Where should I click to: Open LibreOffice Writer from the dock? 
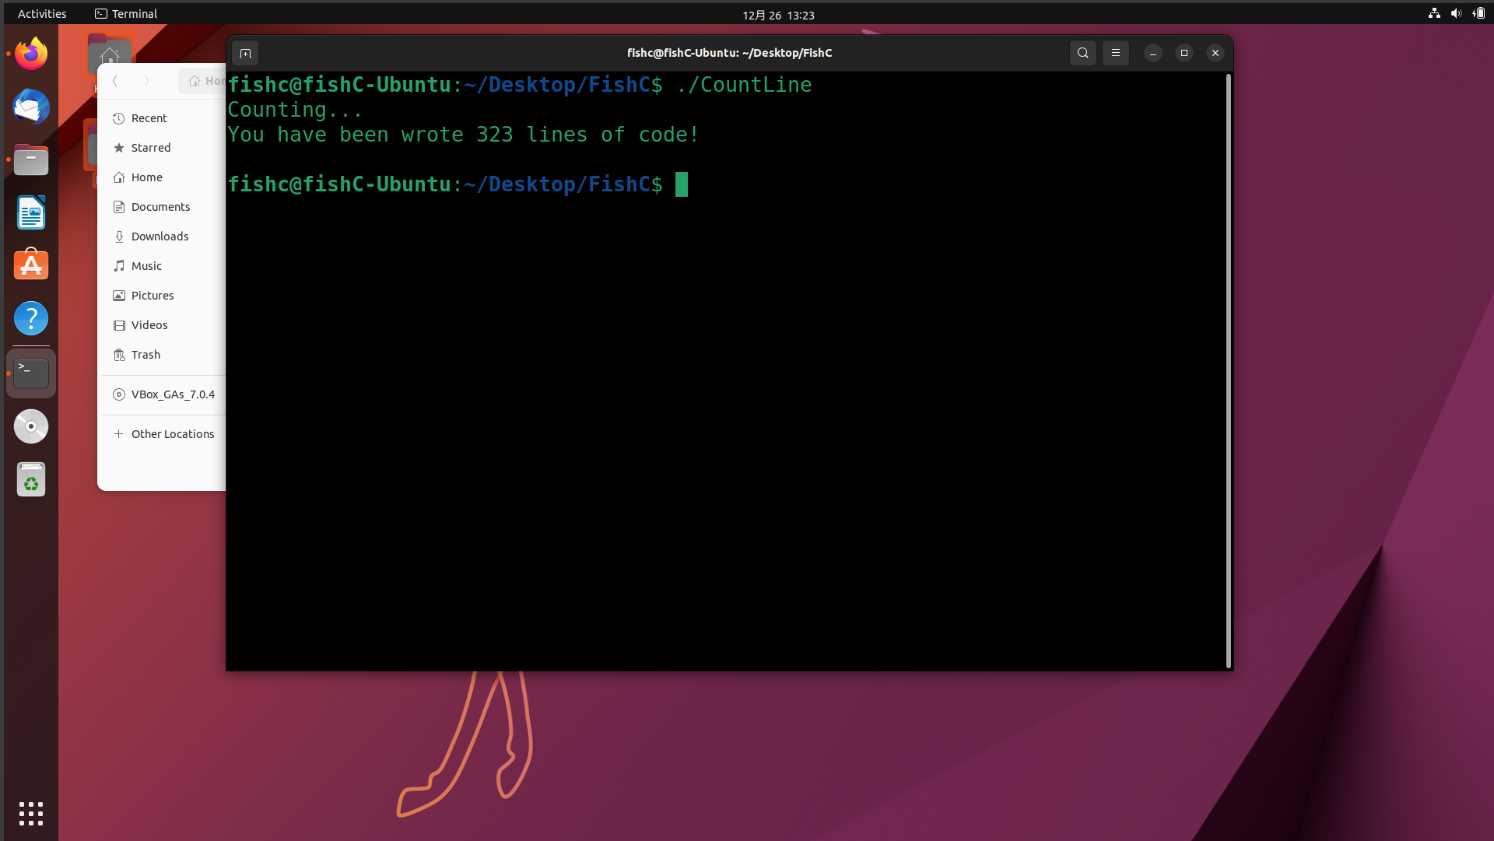coord(31,213)
